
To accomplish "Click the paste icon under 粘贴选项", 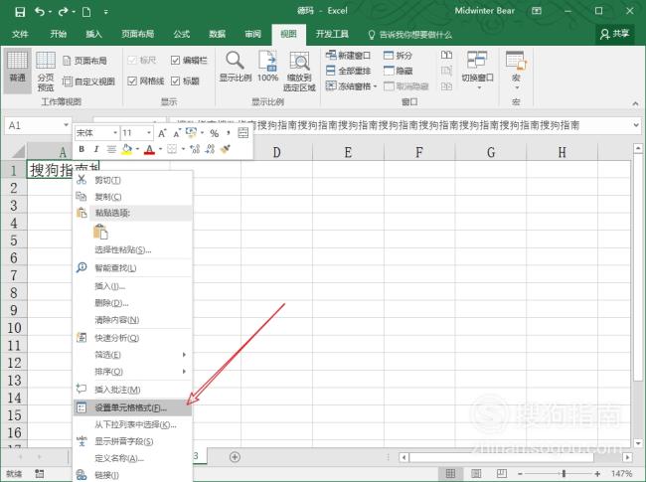I will point(100,232).
